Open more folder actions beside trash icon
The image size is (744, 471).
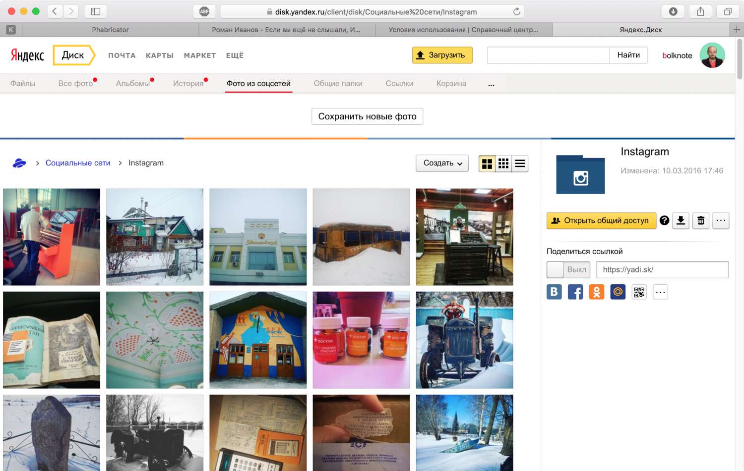(x=721, y=220)
